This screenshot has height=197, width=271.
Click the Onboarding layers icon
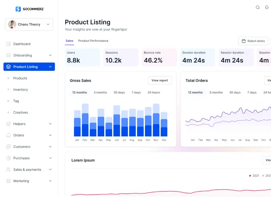(x=8, y=56)
